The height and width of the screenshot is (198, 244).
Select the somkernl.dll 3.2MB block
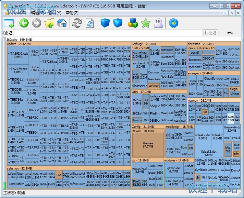pyautogui.click(x=141, y=65)
